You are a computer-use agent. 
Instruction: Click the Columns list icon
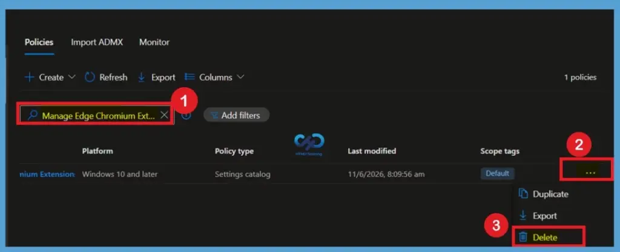point(190,77)
